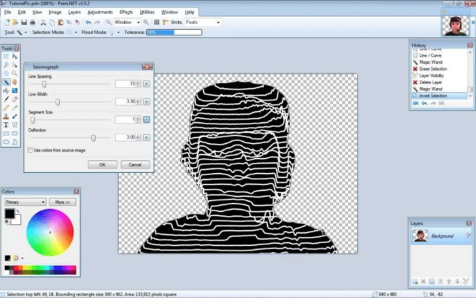Select the Pencil tool
The width and height of the screenshot is (476, 298).
tap(5, 108)
